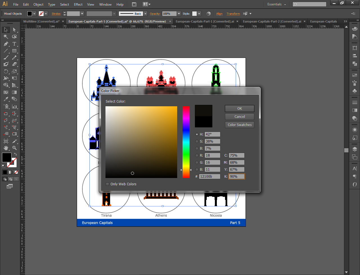360x275 pixels.
Task: Open the Select menu
Action: click(64, 4)
